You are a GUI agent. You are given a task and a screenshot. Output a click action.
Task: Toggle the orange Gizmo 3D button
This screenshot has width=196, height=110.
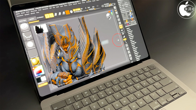tap(67, 12)
